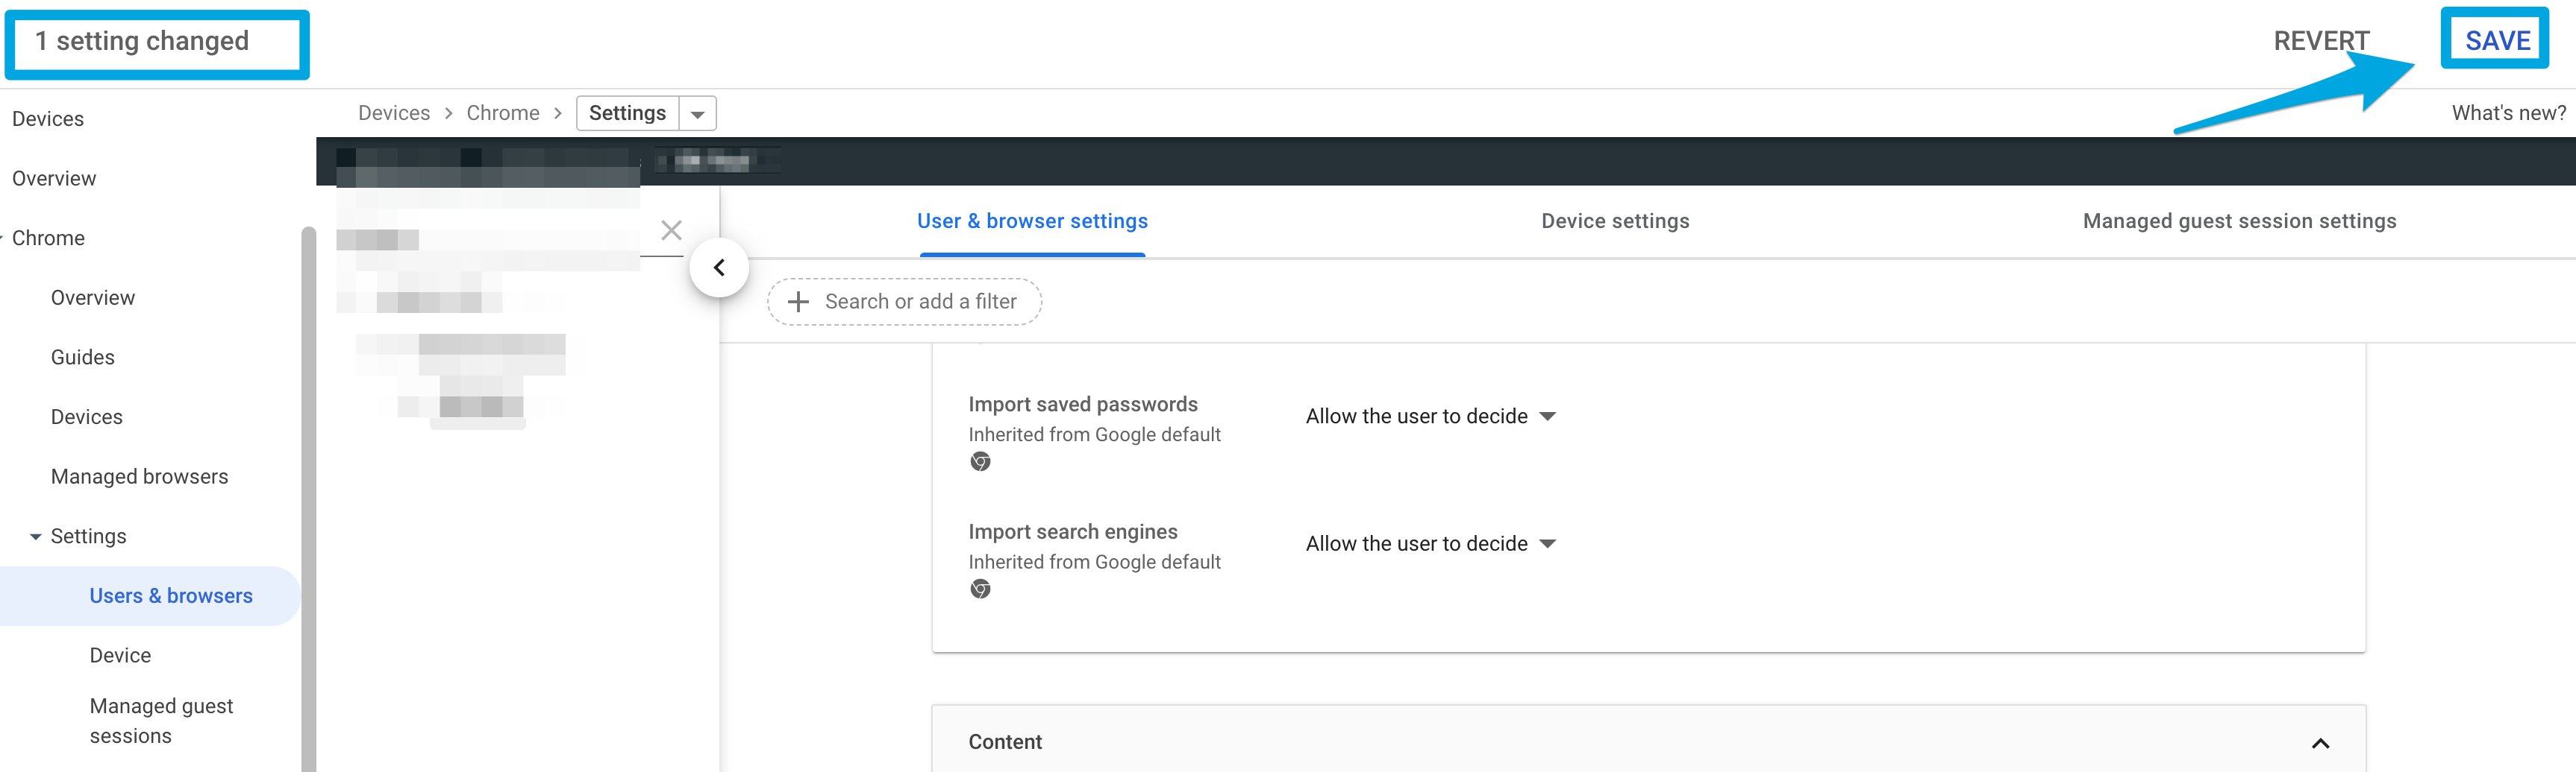Switch to Device settings tab
Screen dimensions: 2576x772
coord(1615,221)
